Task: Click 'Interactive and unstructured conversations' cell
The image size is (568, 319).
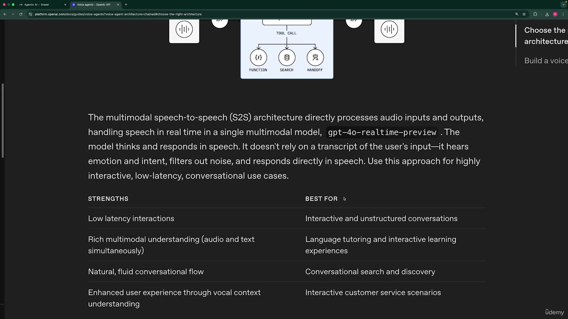Action: coord(381,218)
